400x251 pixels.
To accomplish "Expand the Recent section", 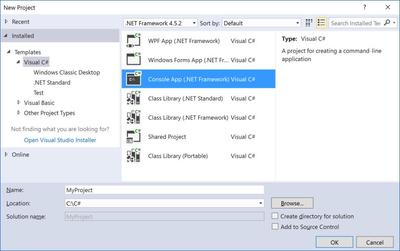I will click(x=7, y=21).
